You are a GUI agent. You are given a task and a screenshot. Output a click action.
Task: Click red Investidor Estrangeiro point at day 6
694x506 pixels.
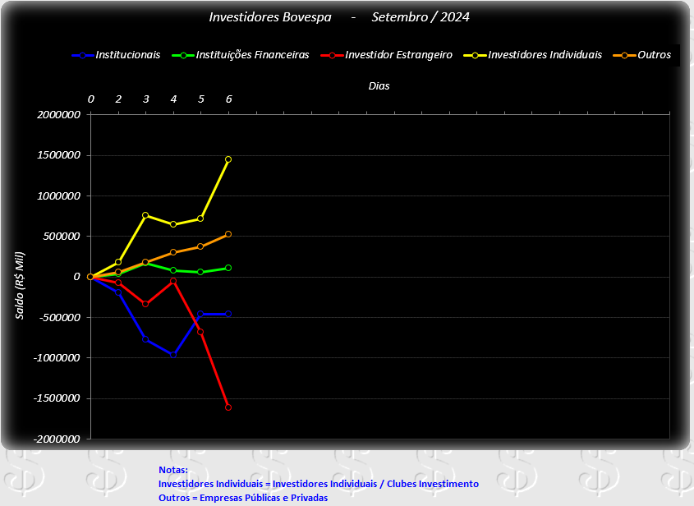[x=228, y=407]
